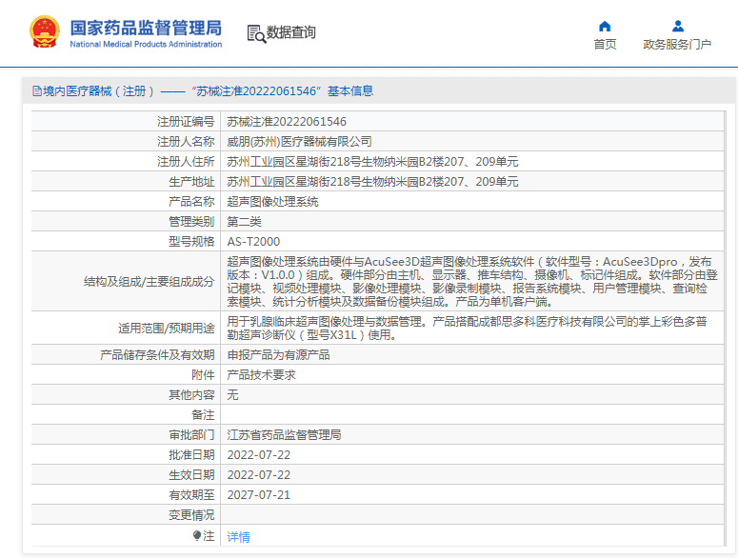
Task: Select 批准日期 value 2022-07-22
Action: (x=258, y=455)
